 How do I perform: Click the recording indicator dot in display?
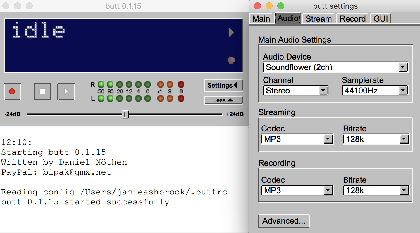(231, 60)
